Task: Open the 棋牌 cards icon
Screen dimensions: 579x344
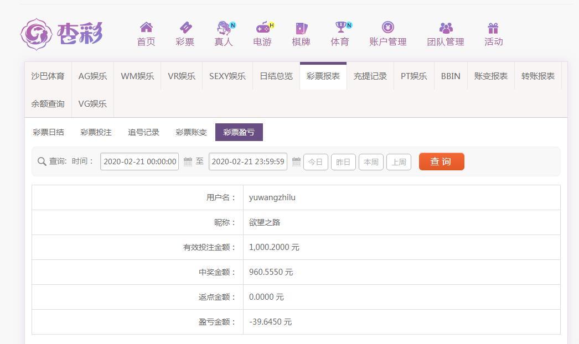Action: point(301,28)
